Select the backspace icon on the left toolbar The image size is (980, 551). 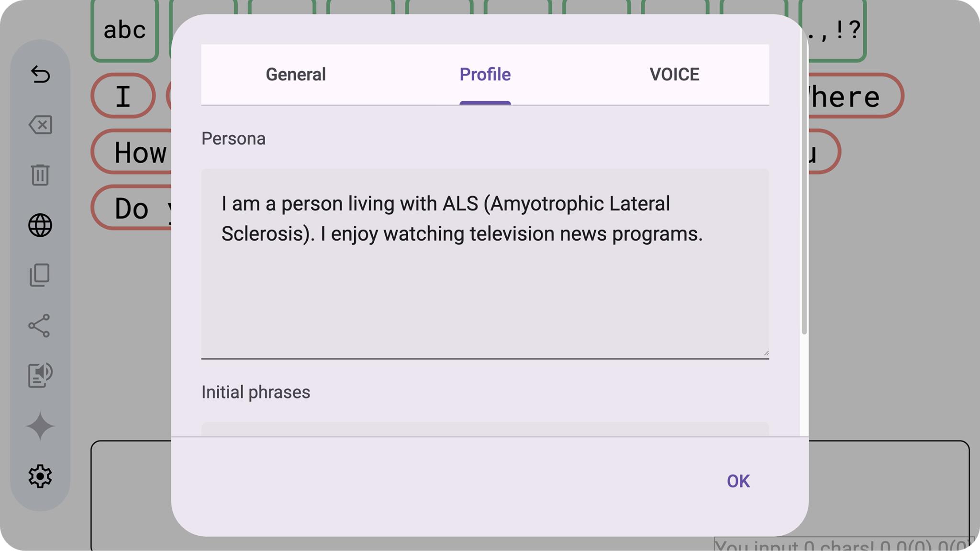click(40, 125)
